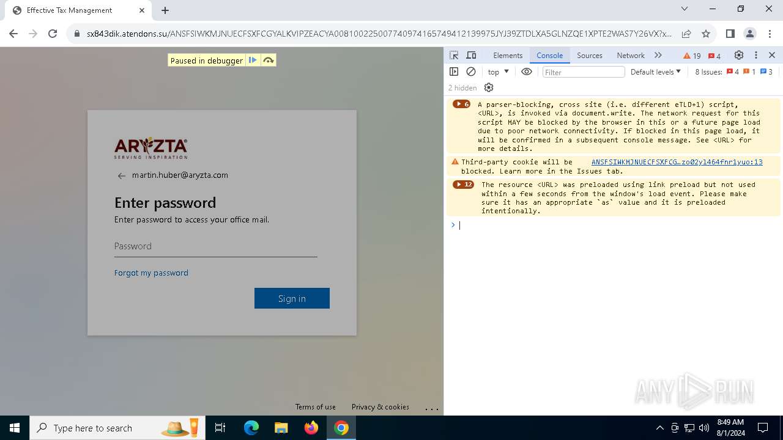Viewport: 783px width, 440px height.
Task: Click the browser Back arrow
Action: [13, 34]
